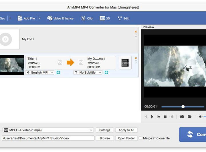Image resolution: width=206 pixels, height=152 pixels.
Task: Move Title_1 item down with arrow
Action: 136,63
